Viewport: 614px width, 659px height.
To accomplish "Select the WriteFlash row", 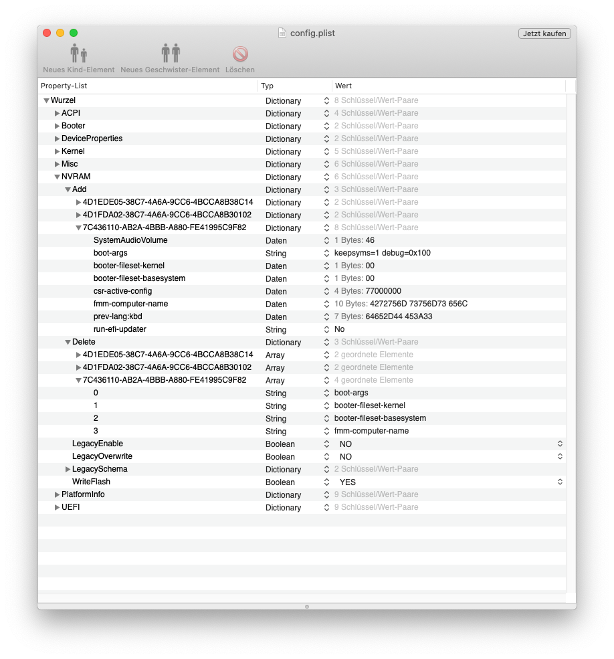I will [x=302, y=482].
